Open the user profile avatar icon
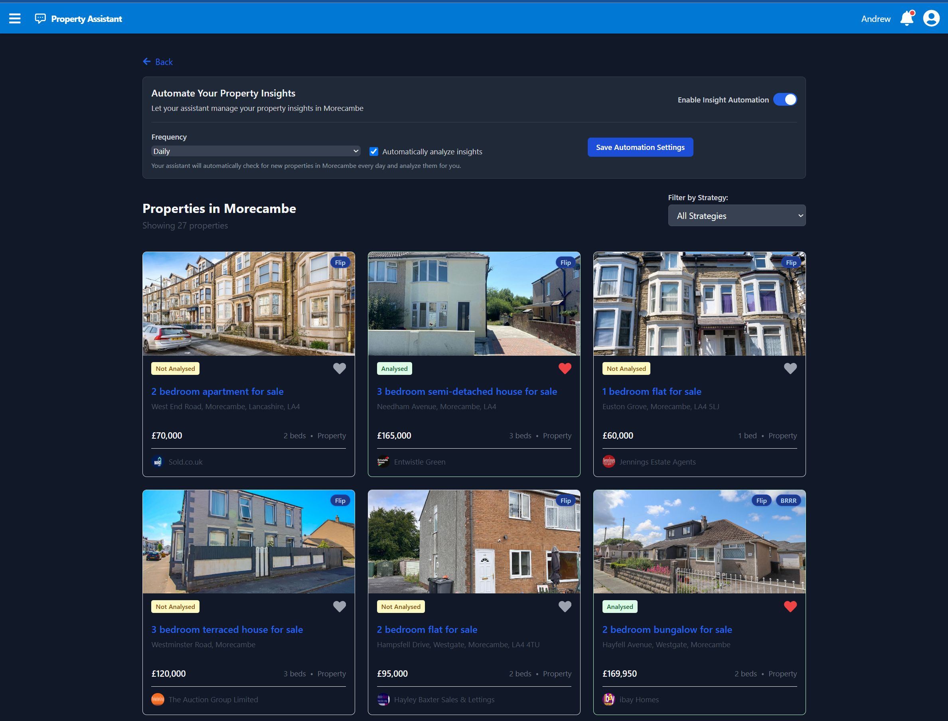Screen dimensions: 948x721 [931, 18]
